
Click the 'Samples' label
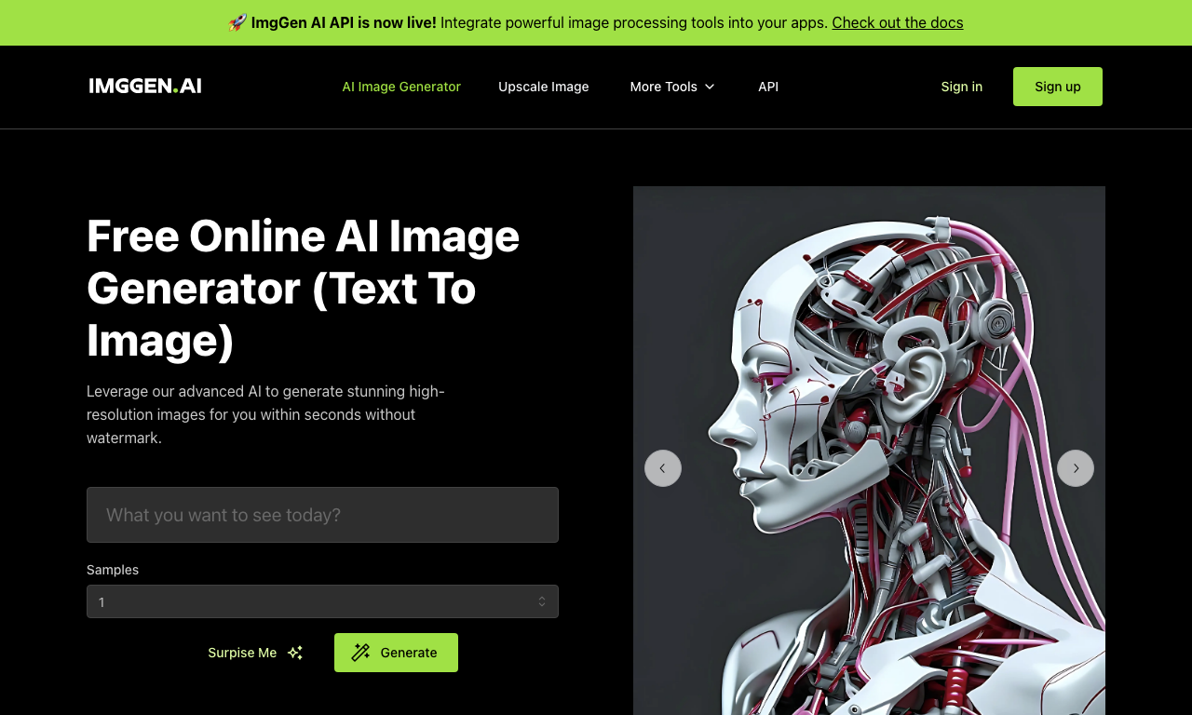(x=113, y=570)
